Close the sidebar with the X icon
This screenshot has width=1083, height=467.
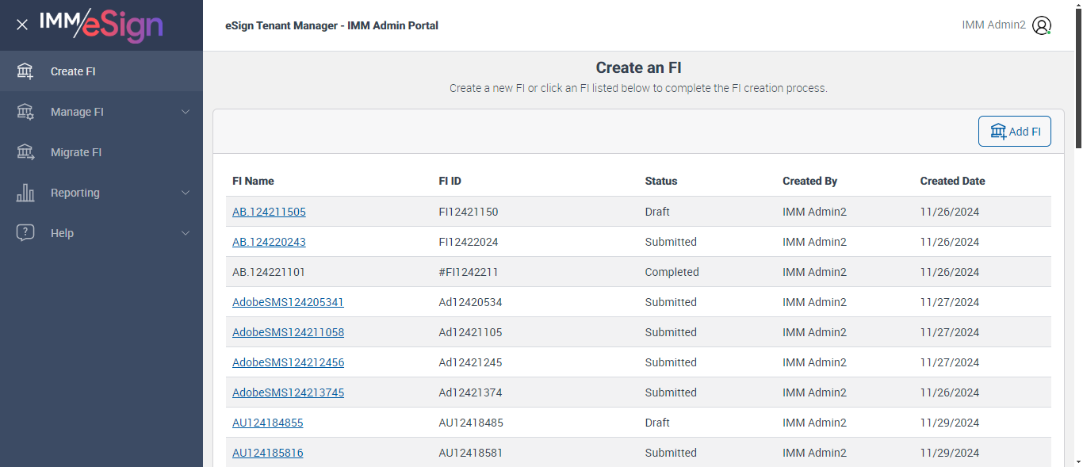(22, 25)
